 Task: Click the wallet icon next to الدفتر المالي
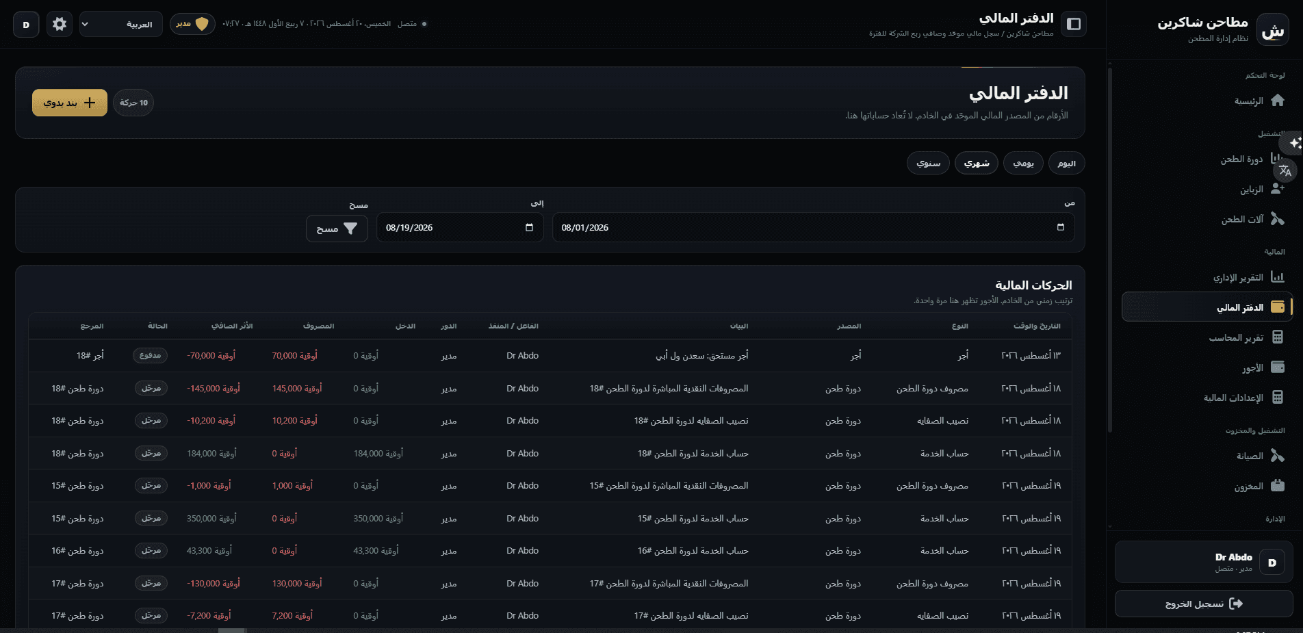pos(1277,307)
